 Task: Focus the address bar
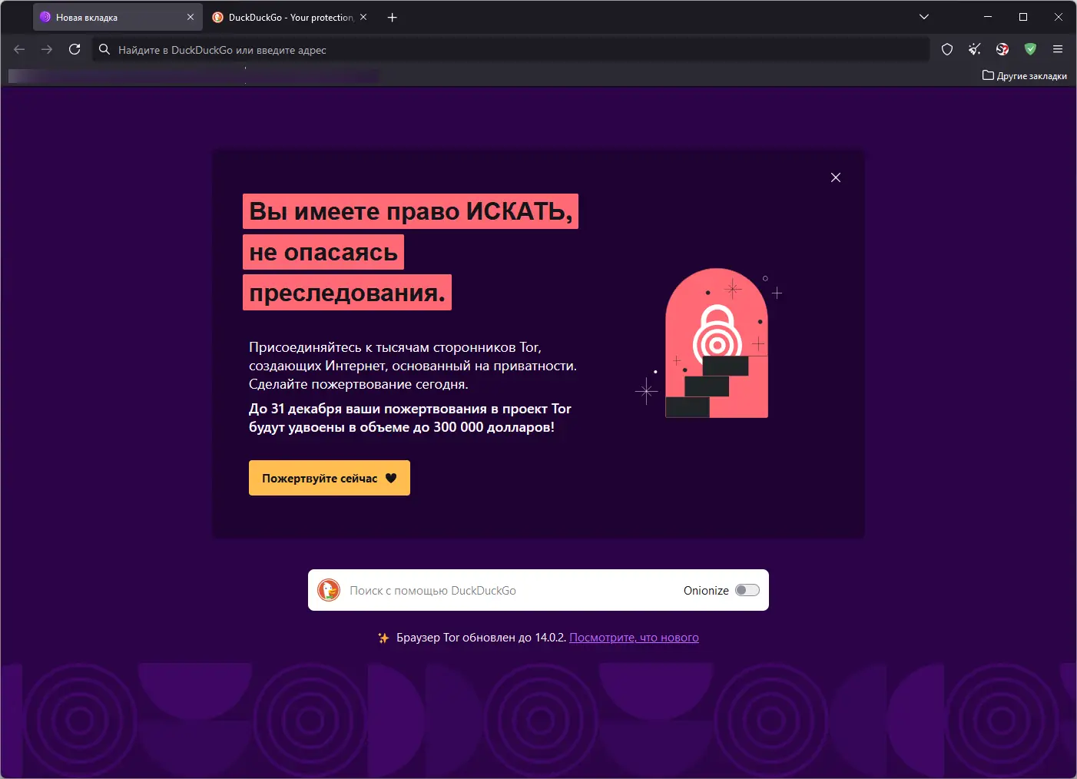tap(511, 50)
